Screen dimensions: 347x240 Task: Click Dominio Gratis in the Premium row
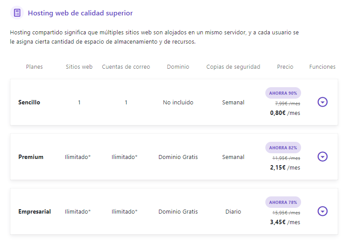[178, 157]
